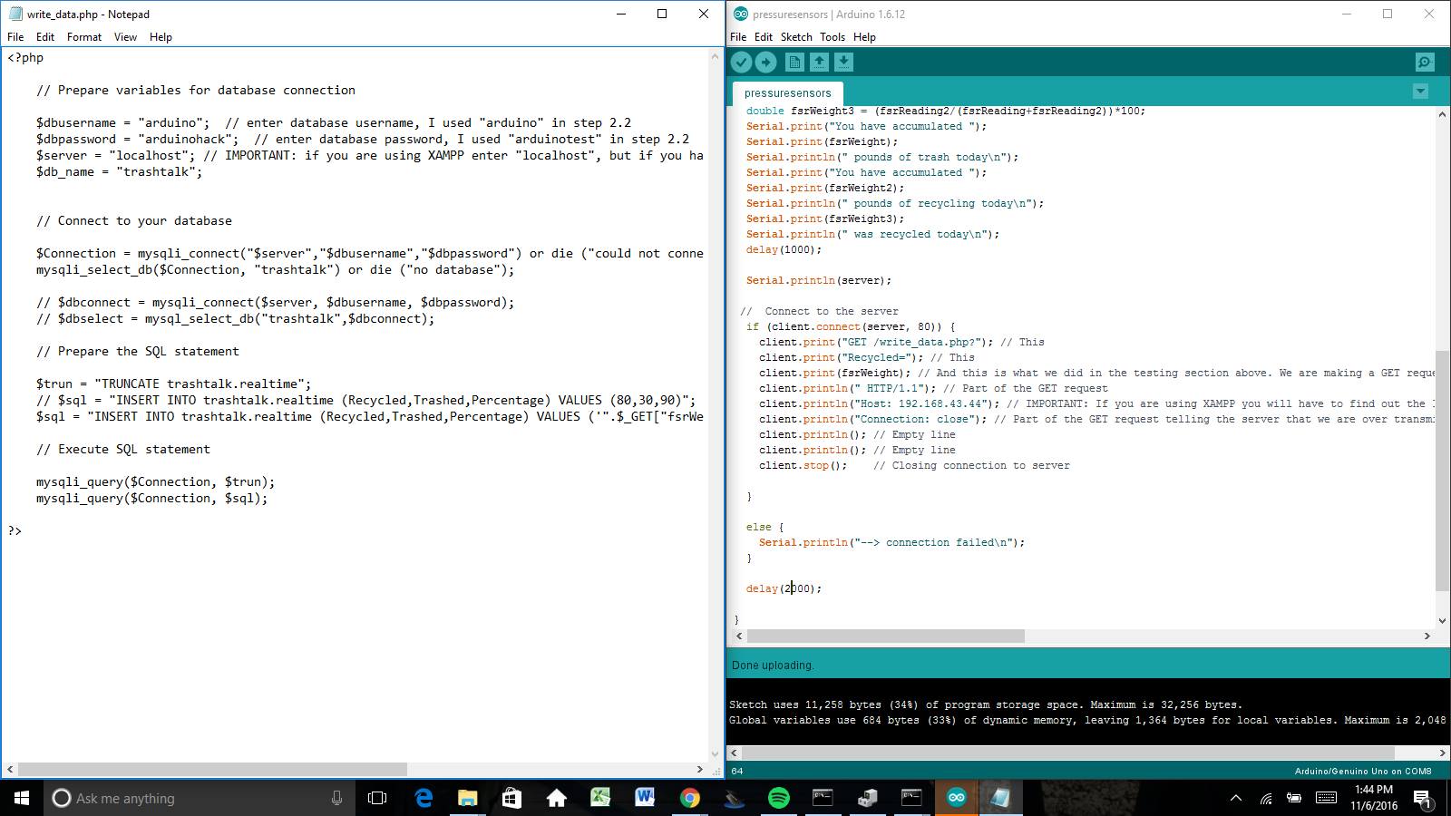
Task: Click the Arduino console scroll left arrow
Action: point(735,753)
